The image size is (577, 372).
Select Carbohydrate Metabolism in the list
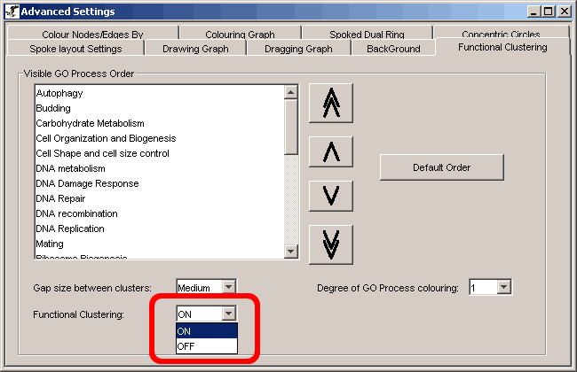click(90, 123)
